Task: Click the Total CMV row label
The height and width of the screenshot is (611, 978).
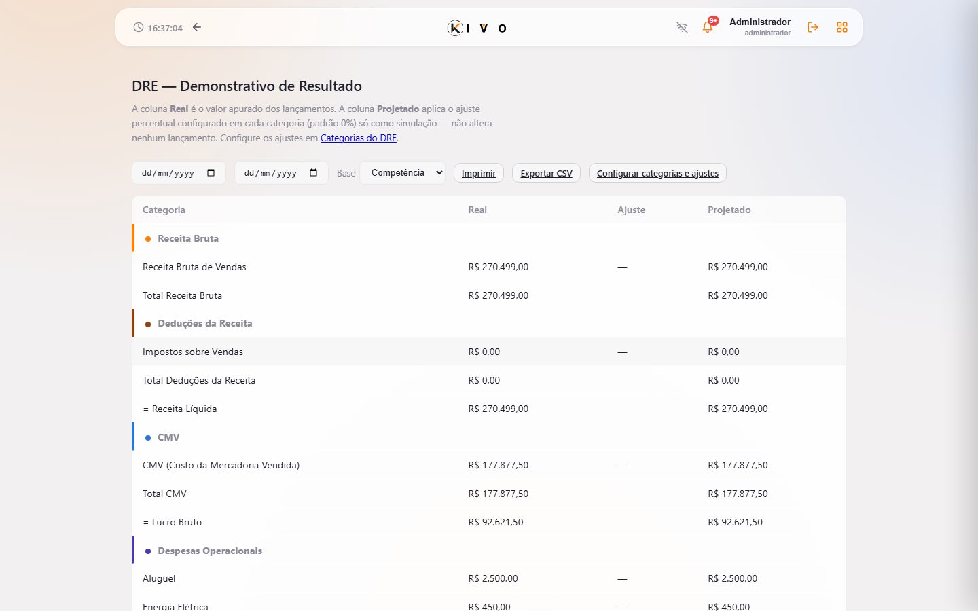Action: tap(164, 494)
